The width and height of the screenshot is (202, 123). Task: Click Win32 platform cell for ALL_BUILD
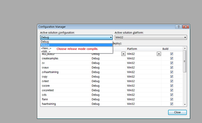coord(141,54)
